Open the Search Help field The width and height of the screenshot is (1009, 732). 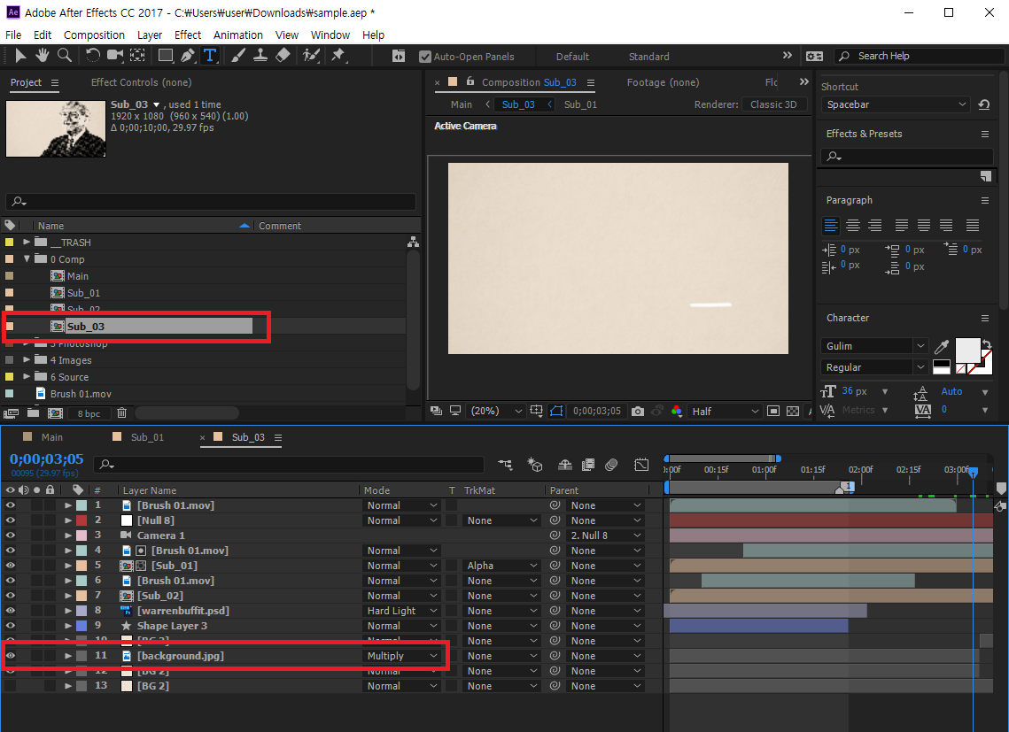(x=912, y=55)
